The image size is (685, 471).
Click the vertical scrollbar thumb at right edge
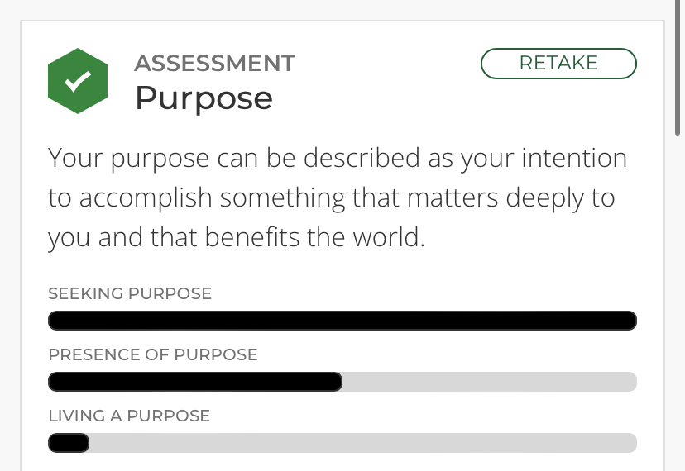[678, 68]
